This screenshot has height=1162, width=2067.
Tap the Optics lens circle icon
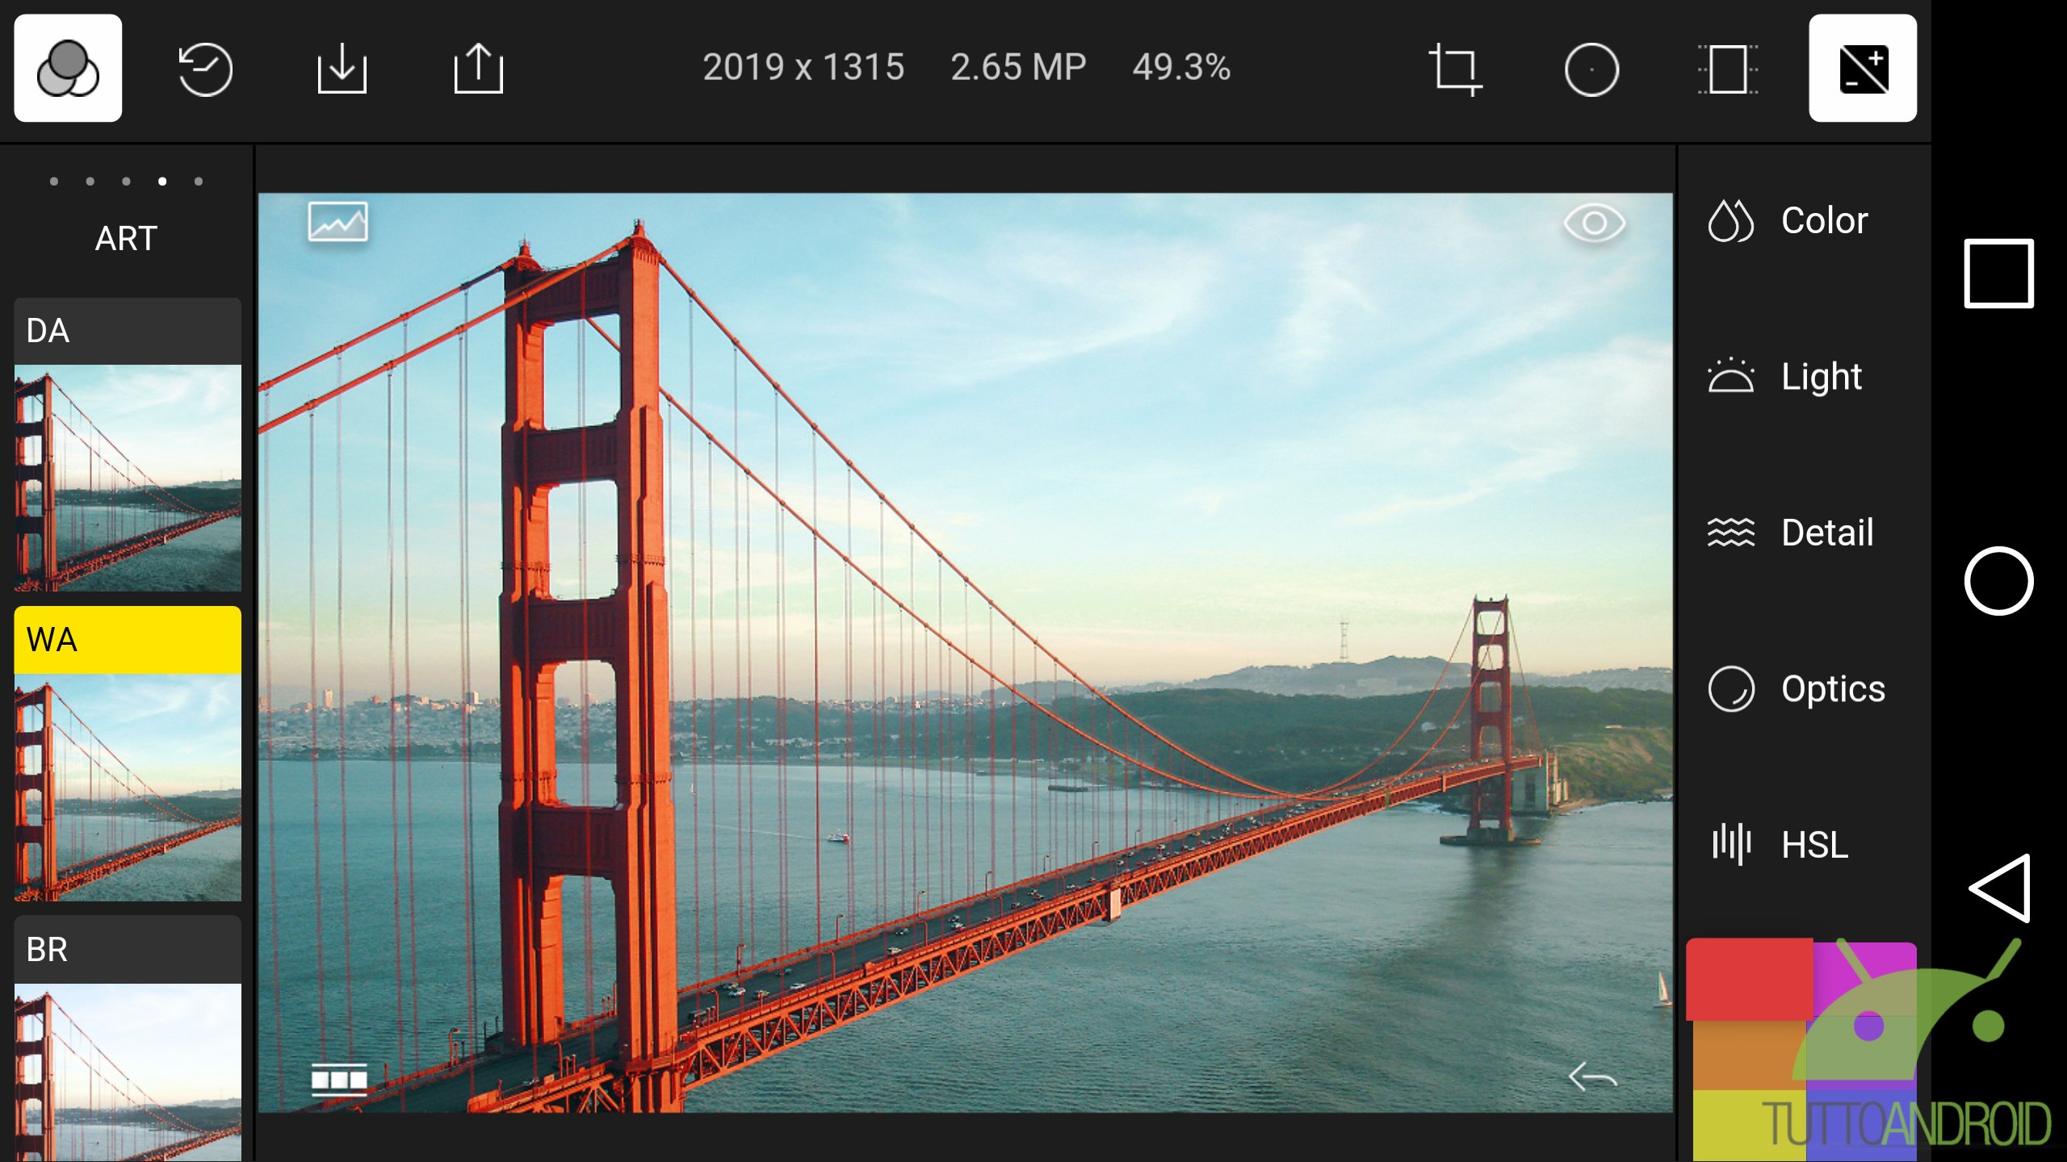(1731, 688)
